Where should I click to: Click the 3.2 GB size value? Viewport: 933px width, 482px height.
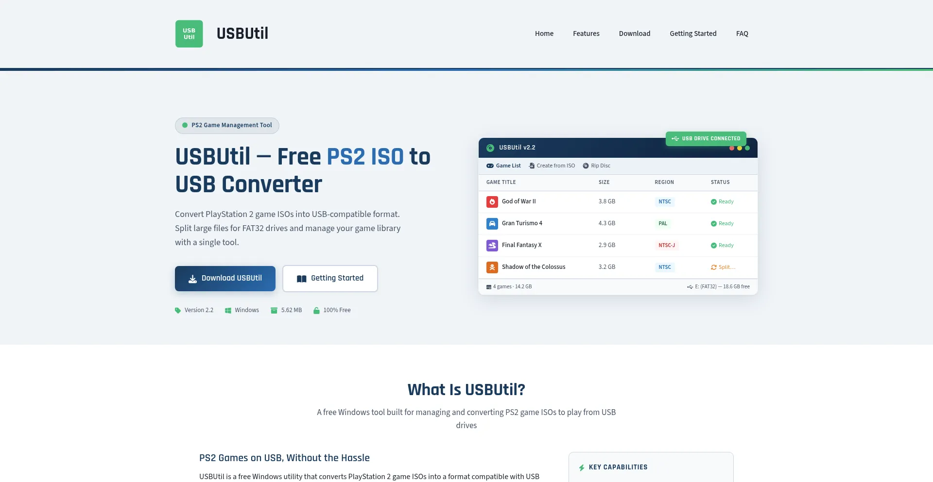click(607, 267)
